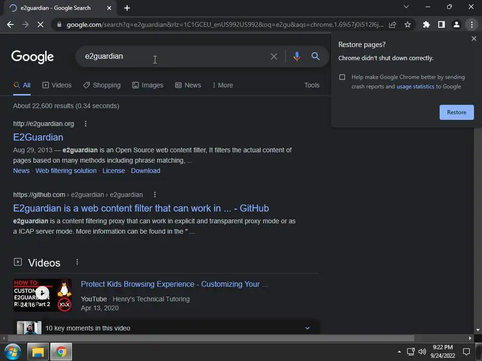Viewport: 482px width, 361px height.
Task: Open the More search filters dropdown
Action: (223, 86)
